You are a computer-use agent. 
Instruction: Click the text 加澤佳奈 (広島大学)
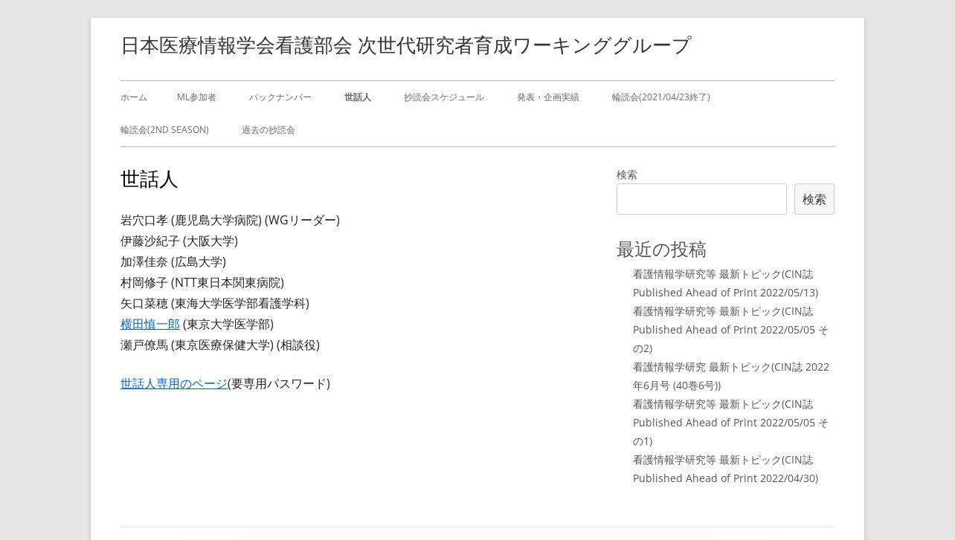[173, 262]
